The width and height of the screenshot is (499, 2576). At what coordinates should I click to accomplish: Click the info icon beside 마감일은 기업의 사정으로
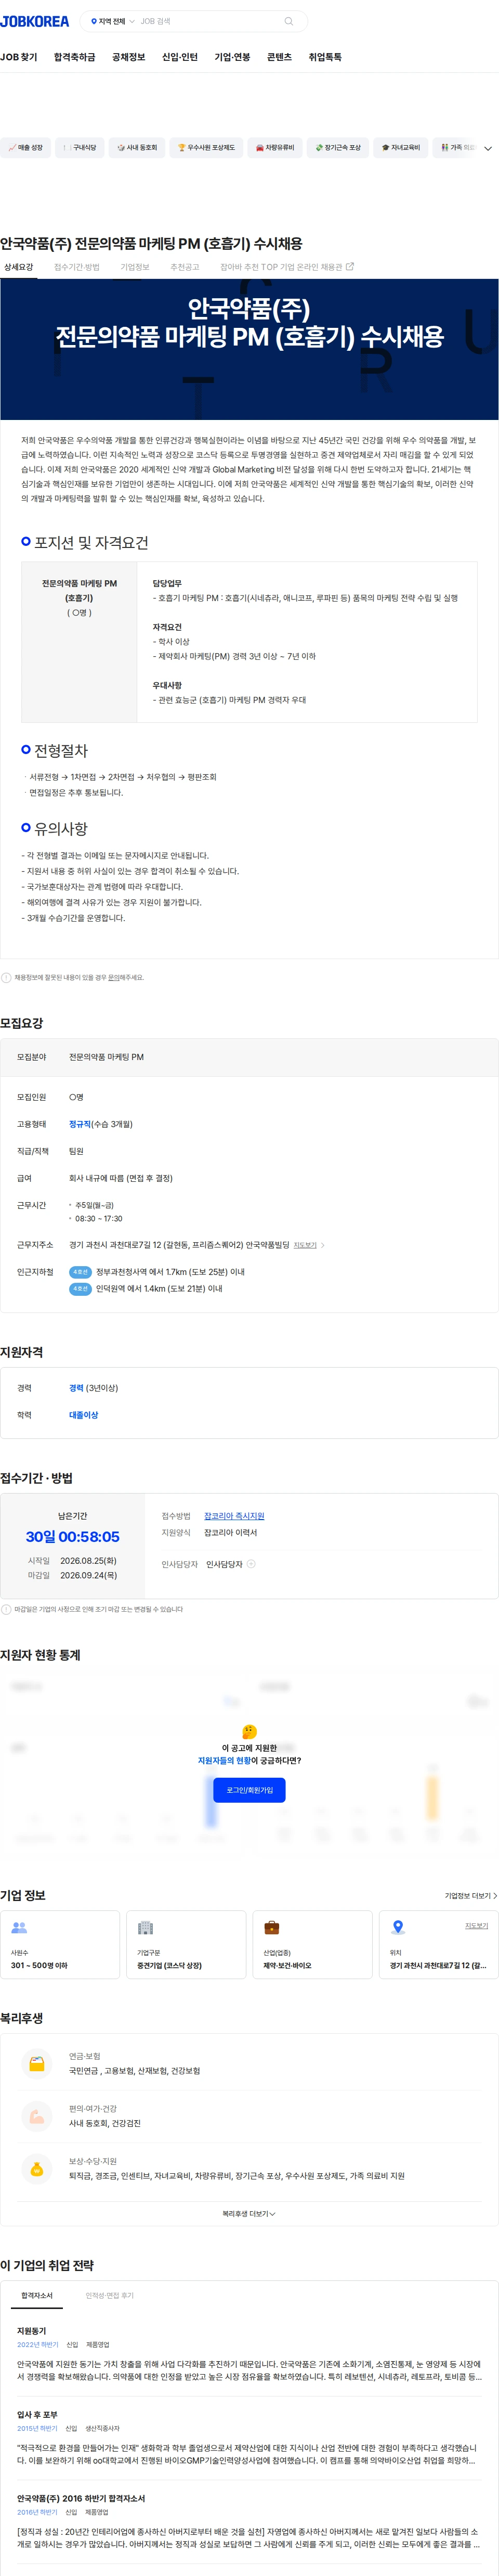pyautogui.click(x=6, y=1609)
